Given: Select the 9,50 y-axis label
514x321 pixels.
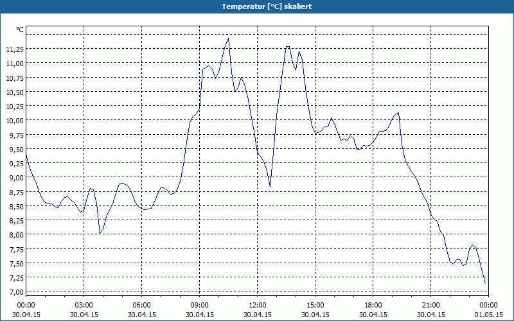Looking at the screenshot, I should [17, 150].
